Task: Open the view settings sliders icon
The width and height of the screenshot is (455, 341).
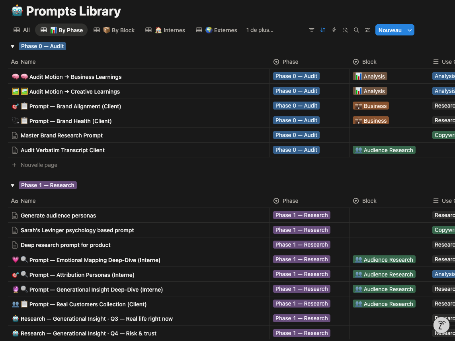Action: pos(367,30)
